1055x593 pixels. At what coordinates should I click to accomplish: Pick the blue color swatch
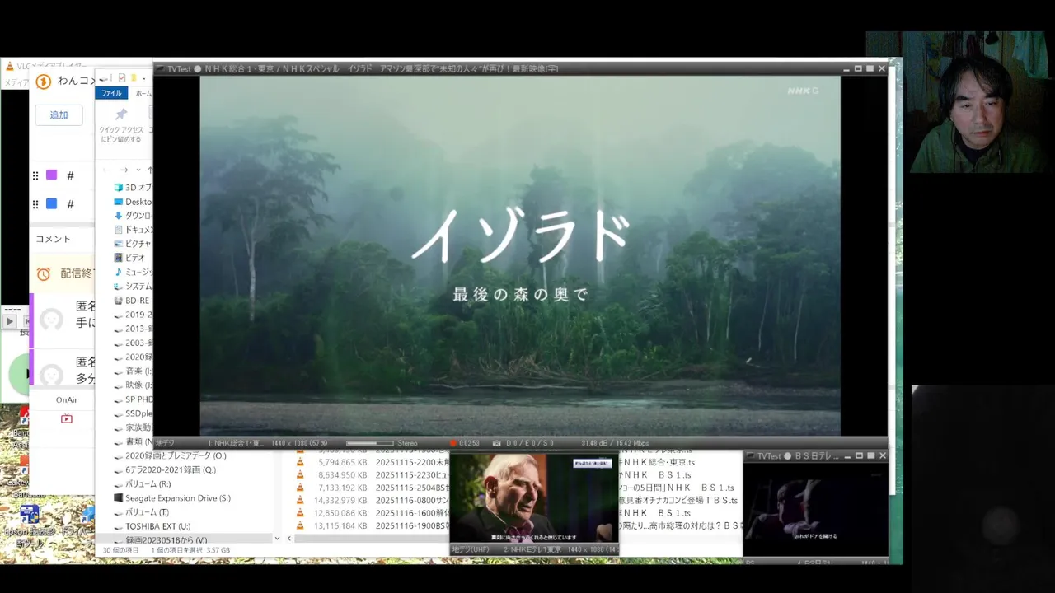pyautogui.click(x=51, y=203)
